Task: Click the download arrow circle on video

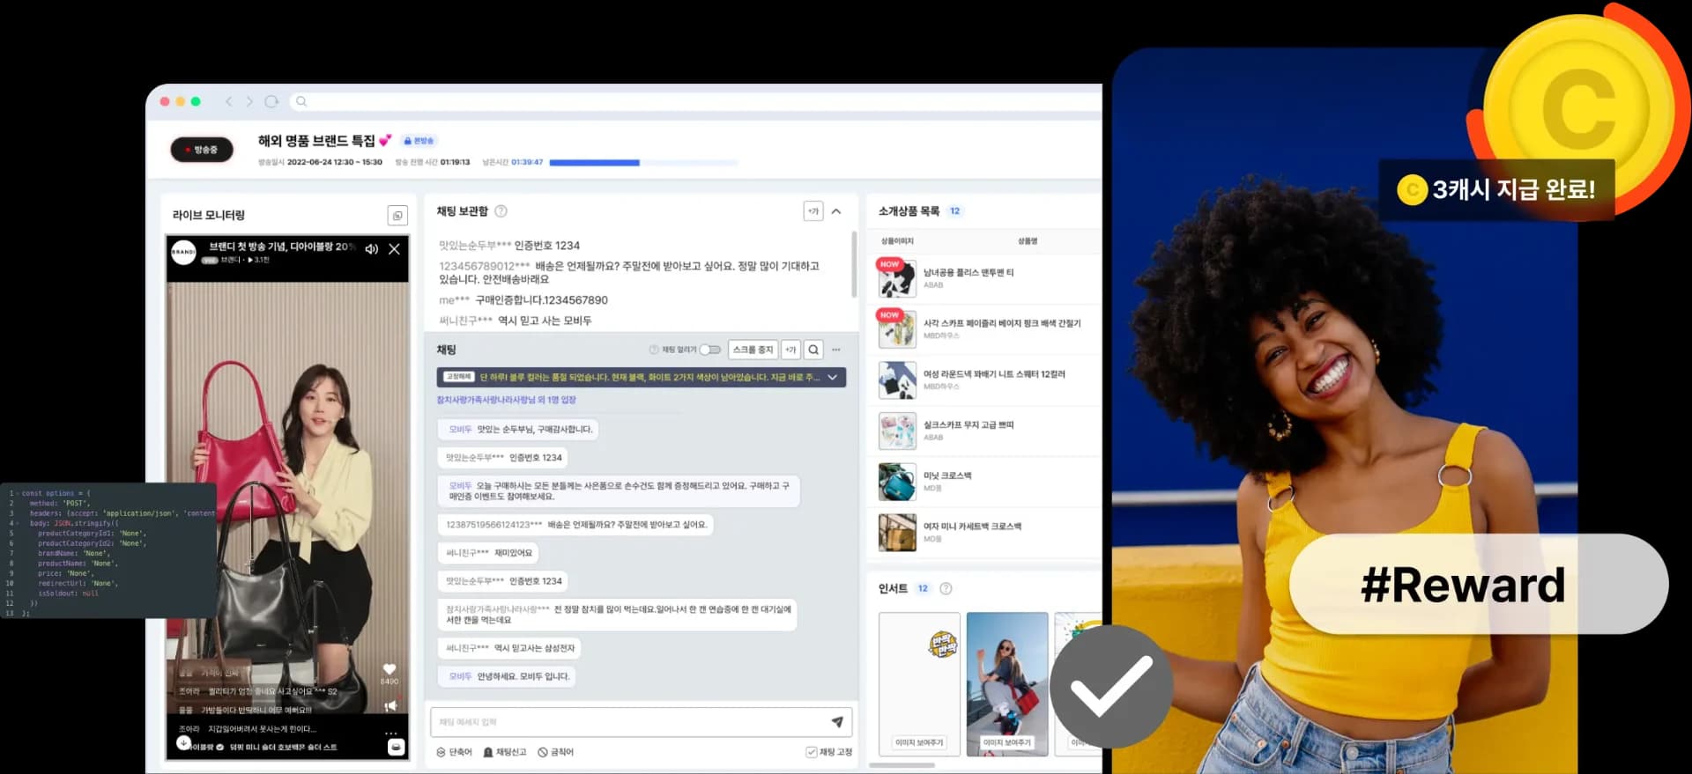Action: tap(183, 742)
